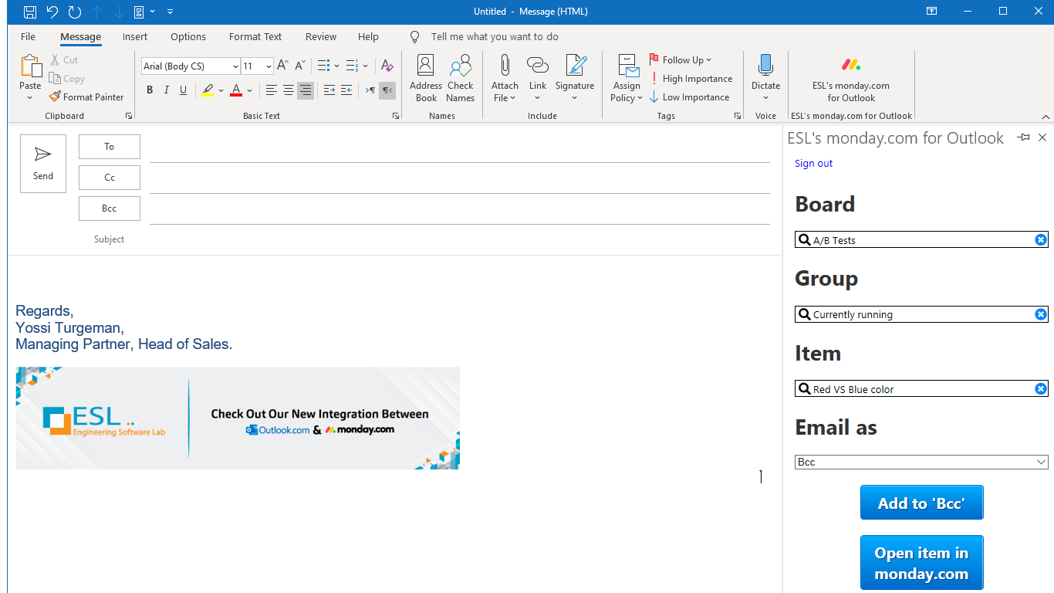Apply a numbered list

pyautogui.click(x=351, y=66)
